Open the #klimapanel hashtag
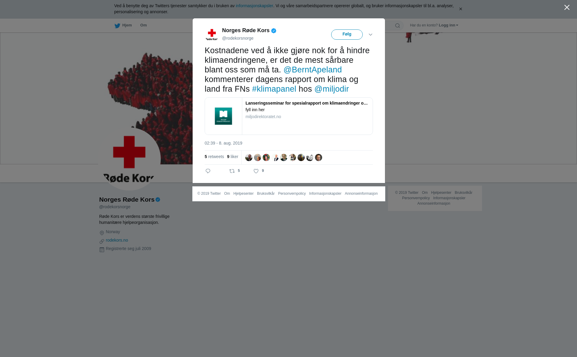 [x=274, y=89]
